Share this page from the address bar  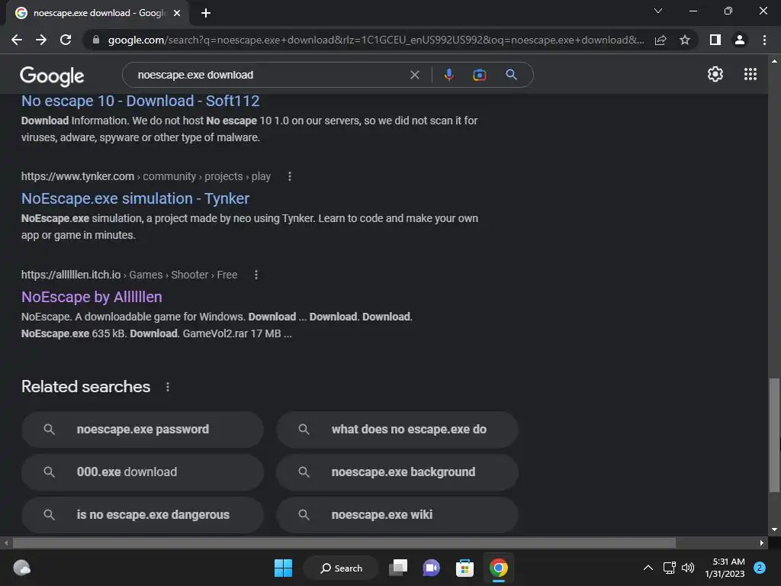[660, 40]
